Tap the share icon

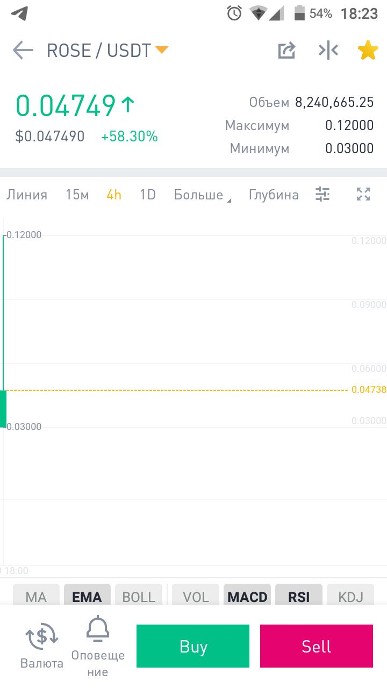[x=286, y=51]
